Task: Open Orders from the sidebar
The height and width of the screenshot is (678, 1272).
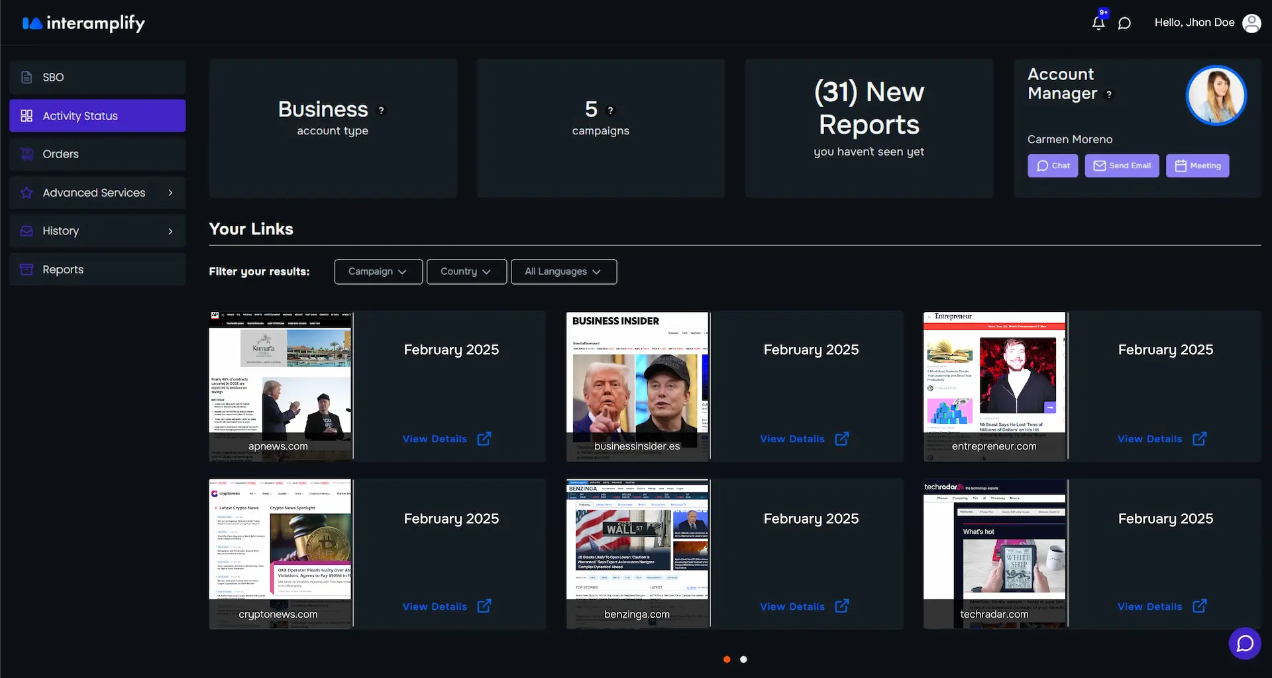Action: tap(97, 154)
